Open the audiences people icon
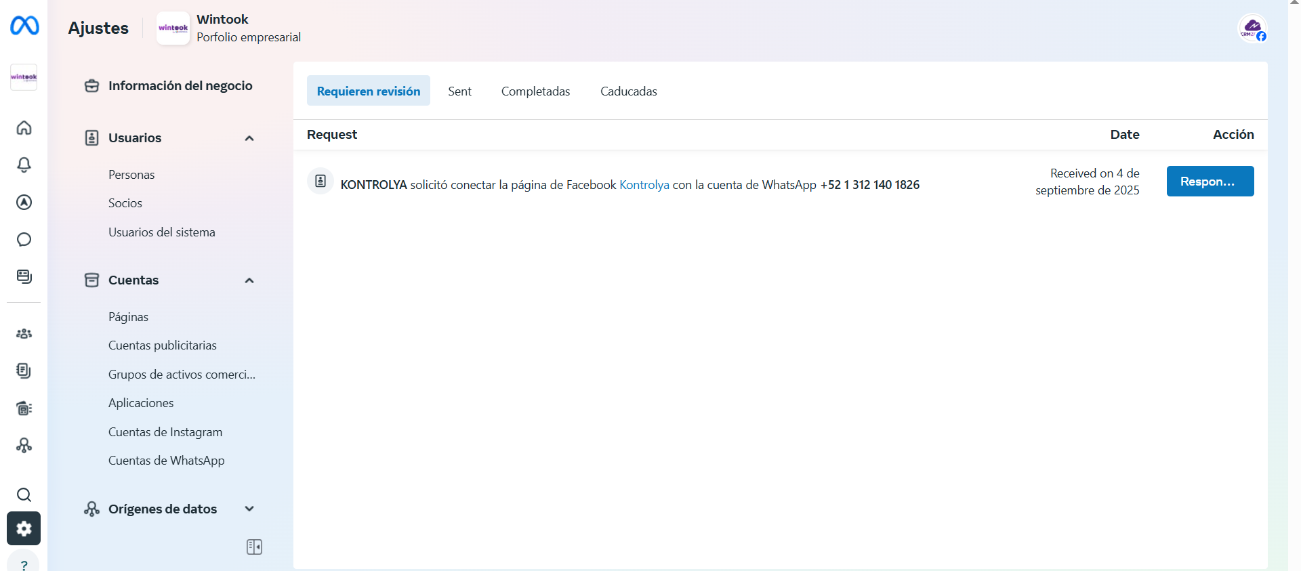The width and height of the screenshot is (1301, 571). tap(24, 333)
